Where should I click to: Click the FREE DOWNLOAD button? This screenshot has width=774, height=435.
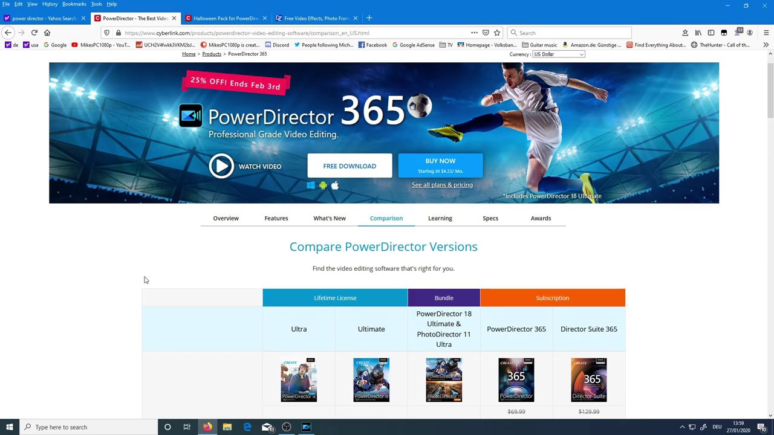point(350,166)
